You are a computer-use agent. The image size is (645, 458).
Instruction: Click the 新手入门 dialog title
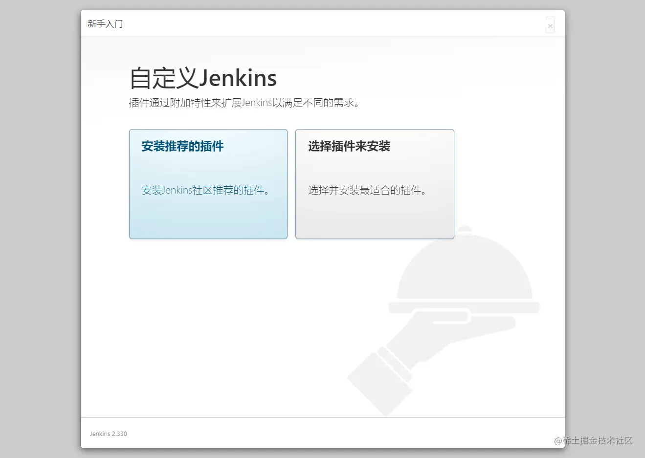(x=105, y=23)
